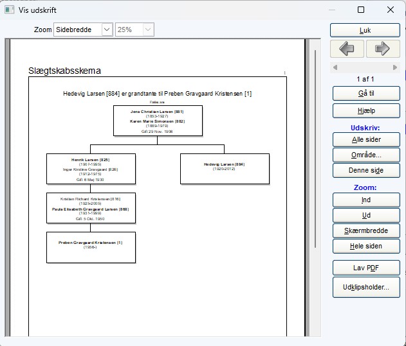The image size is (406, 346).
Task: Open the 25% zoom percentage dropdown
Action: point(148,30)
